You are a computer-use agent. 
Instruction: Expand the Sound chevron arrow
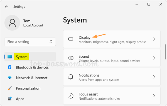pos(154,58)
